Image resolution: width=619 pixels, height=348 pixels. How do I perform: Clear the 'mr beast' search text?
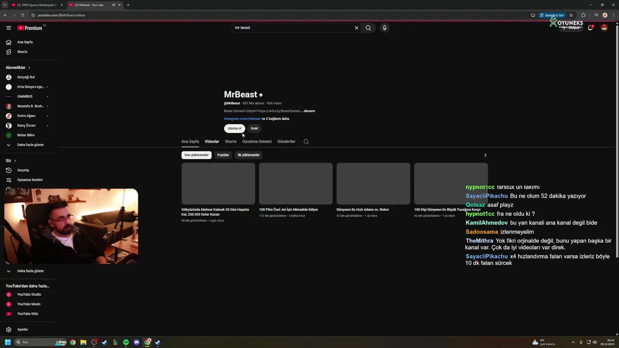[x=356, y=28]
